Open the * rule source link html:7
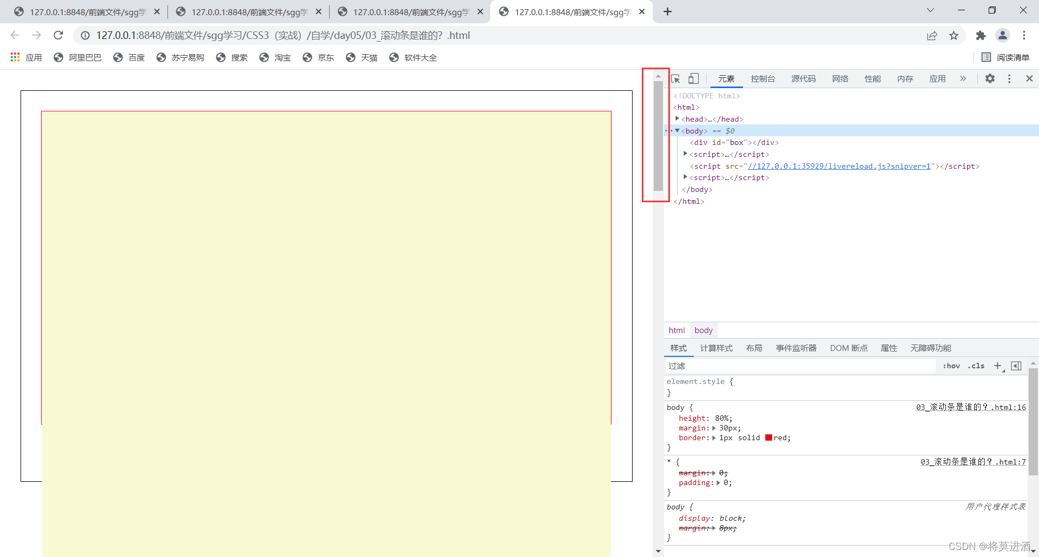The image size is (1039, 557). tap(973, 462)
